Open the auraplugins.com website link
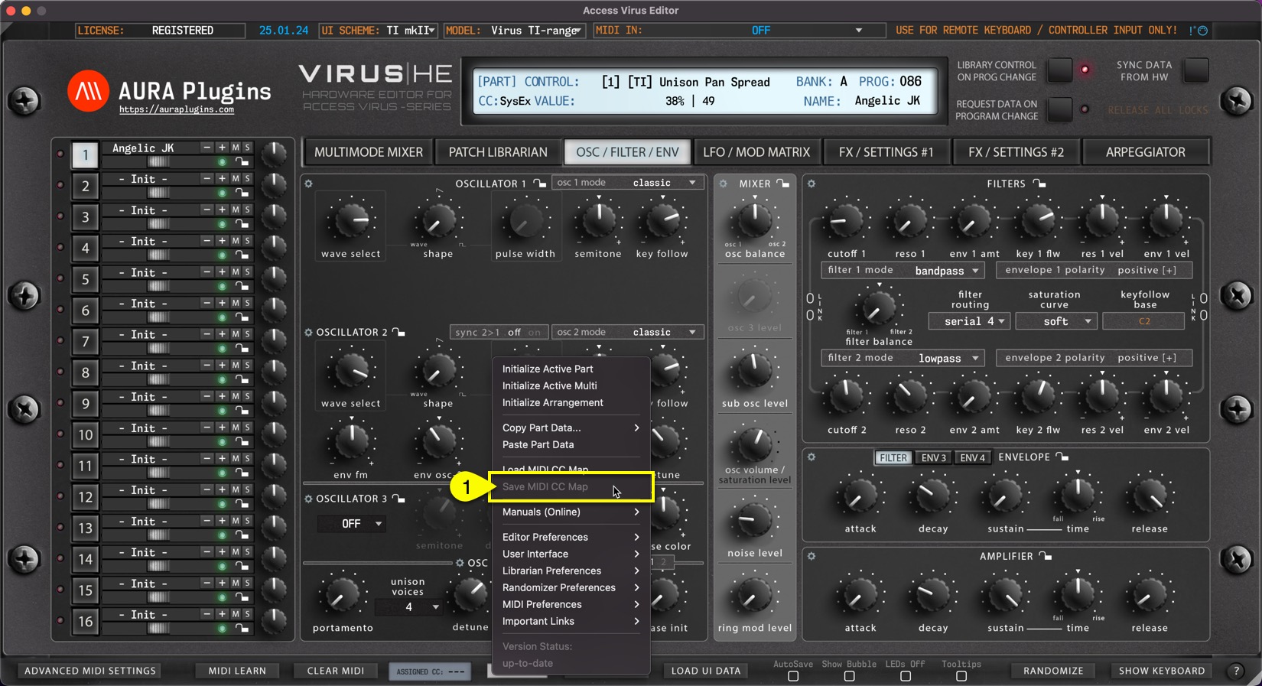Viewport: 1262px width, 686px height. tap(177, 110)
